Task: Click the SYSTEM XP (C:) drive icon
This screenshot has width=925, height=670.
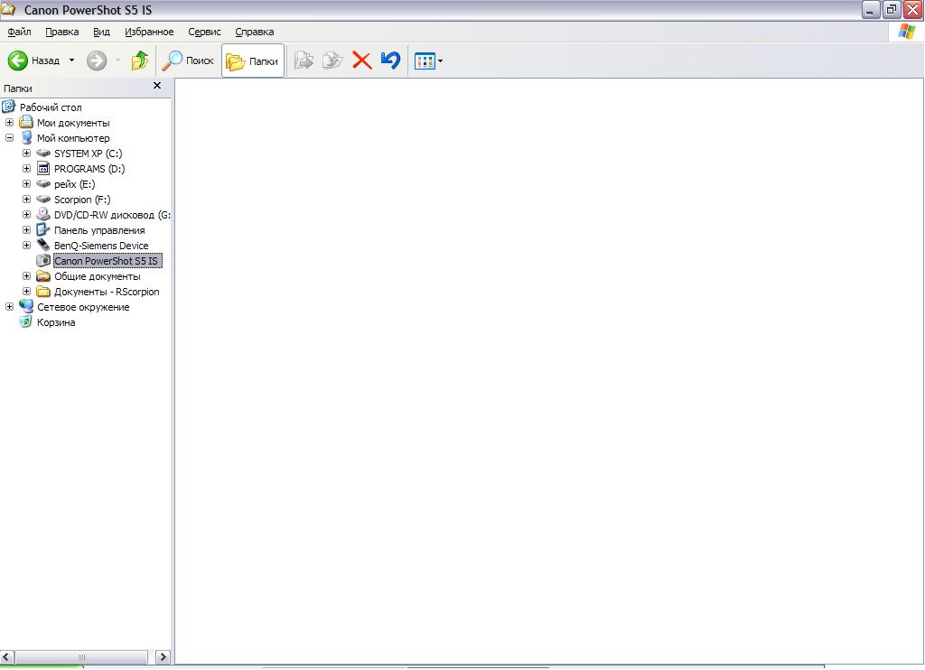Action: point(43,154)
